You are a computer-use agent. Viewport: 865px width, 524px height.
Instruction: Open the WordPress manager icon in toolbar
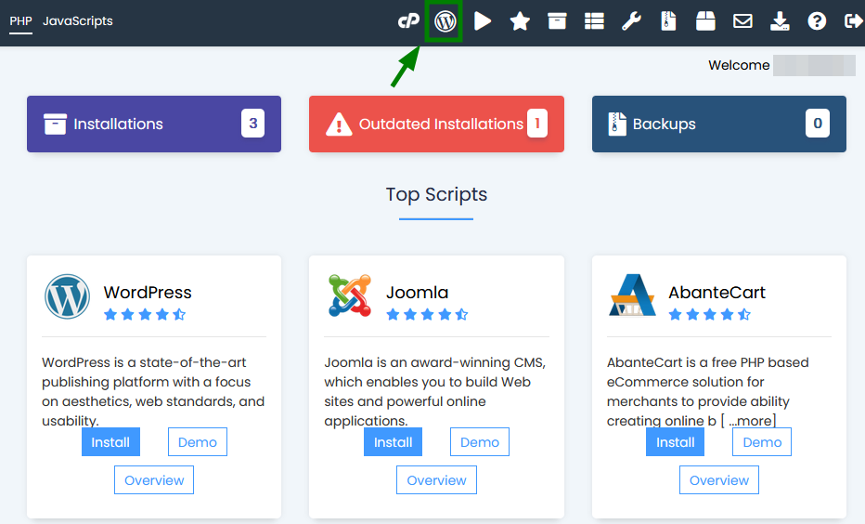click(445, 21)
